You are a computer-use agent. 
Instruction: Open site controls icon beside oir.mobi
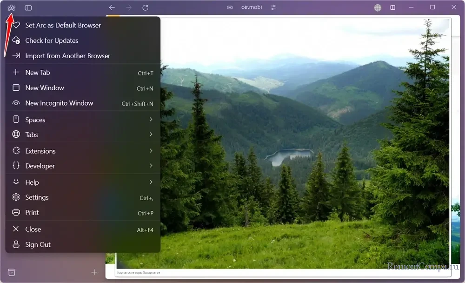[x=273, y=8]
